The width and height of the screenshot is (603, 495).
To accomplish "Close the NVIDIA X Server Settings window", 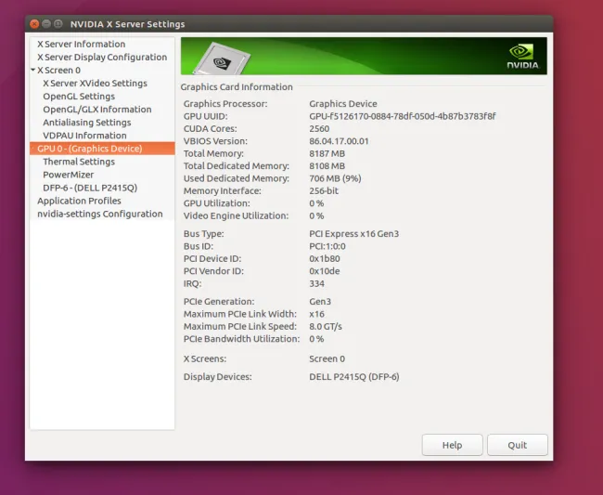I will click(34, 24).
